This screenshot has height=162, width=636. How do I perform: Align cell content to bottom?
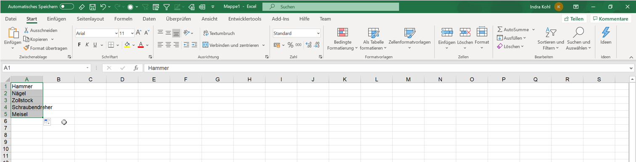click(x=176, y=33)
